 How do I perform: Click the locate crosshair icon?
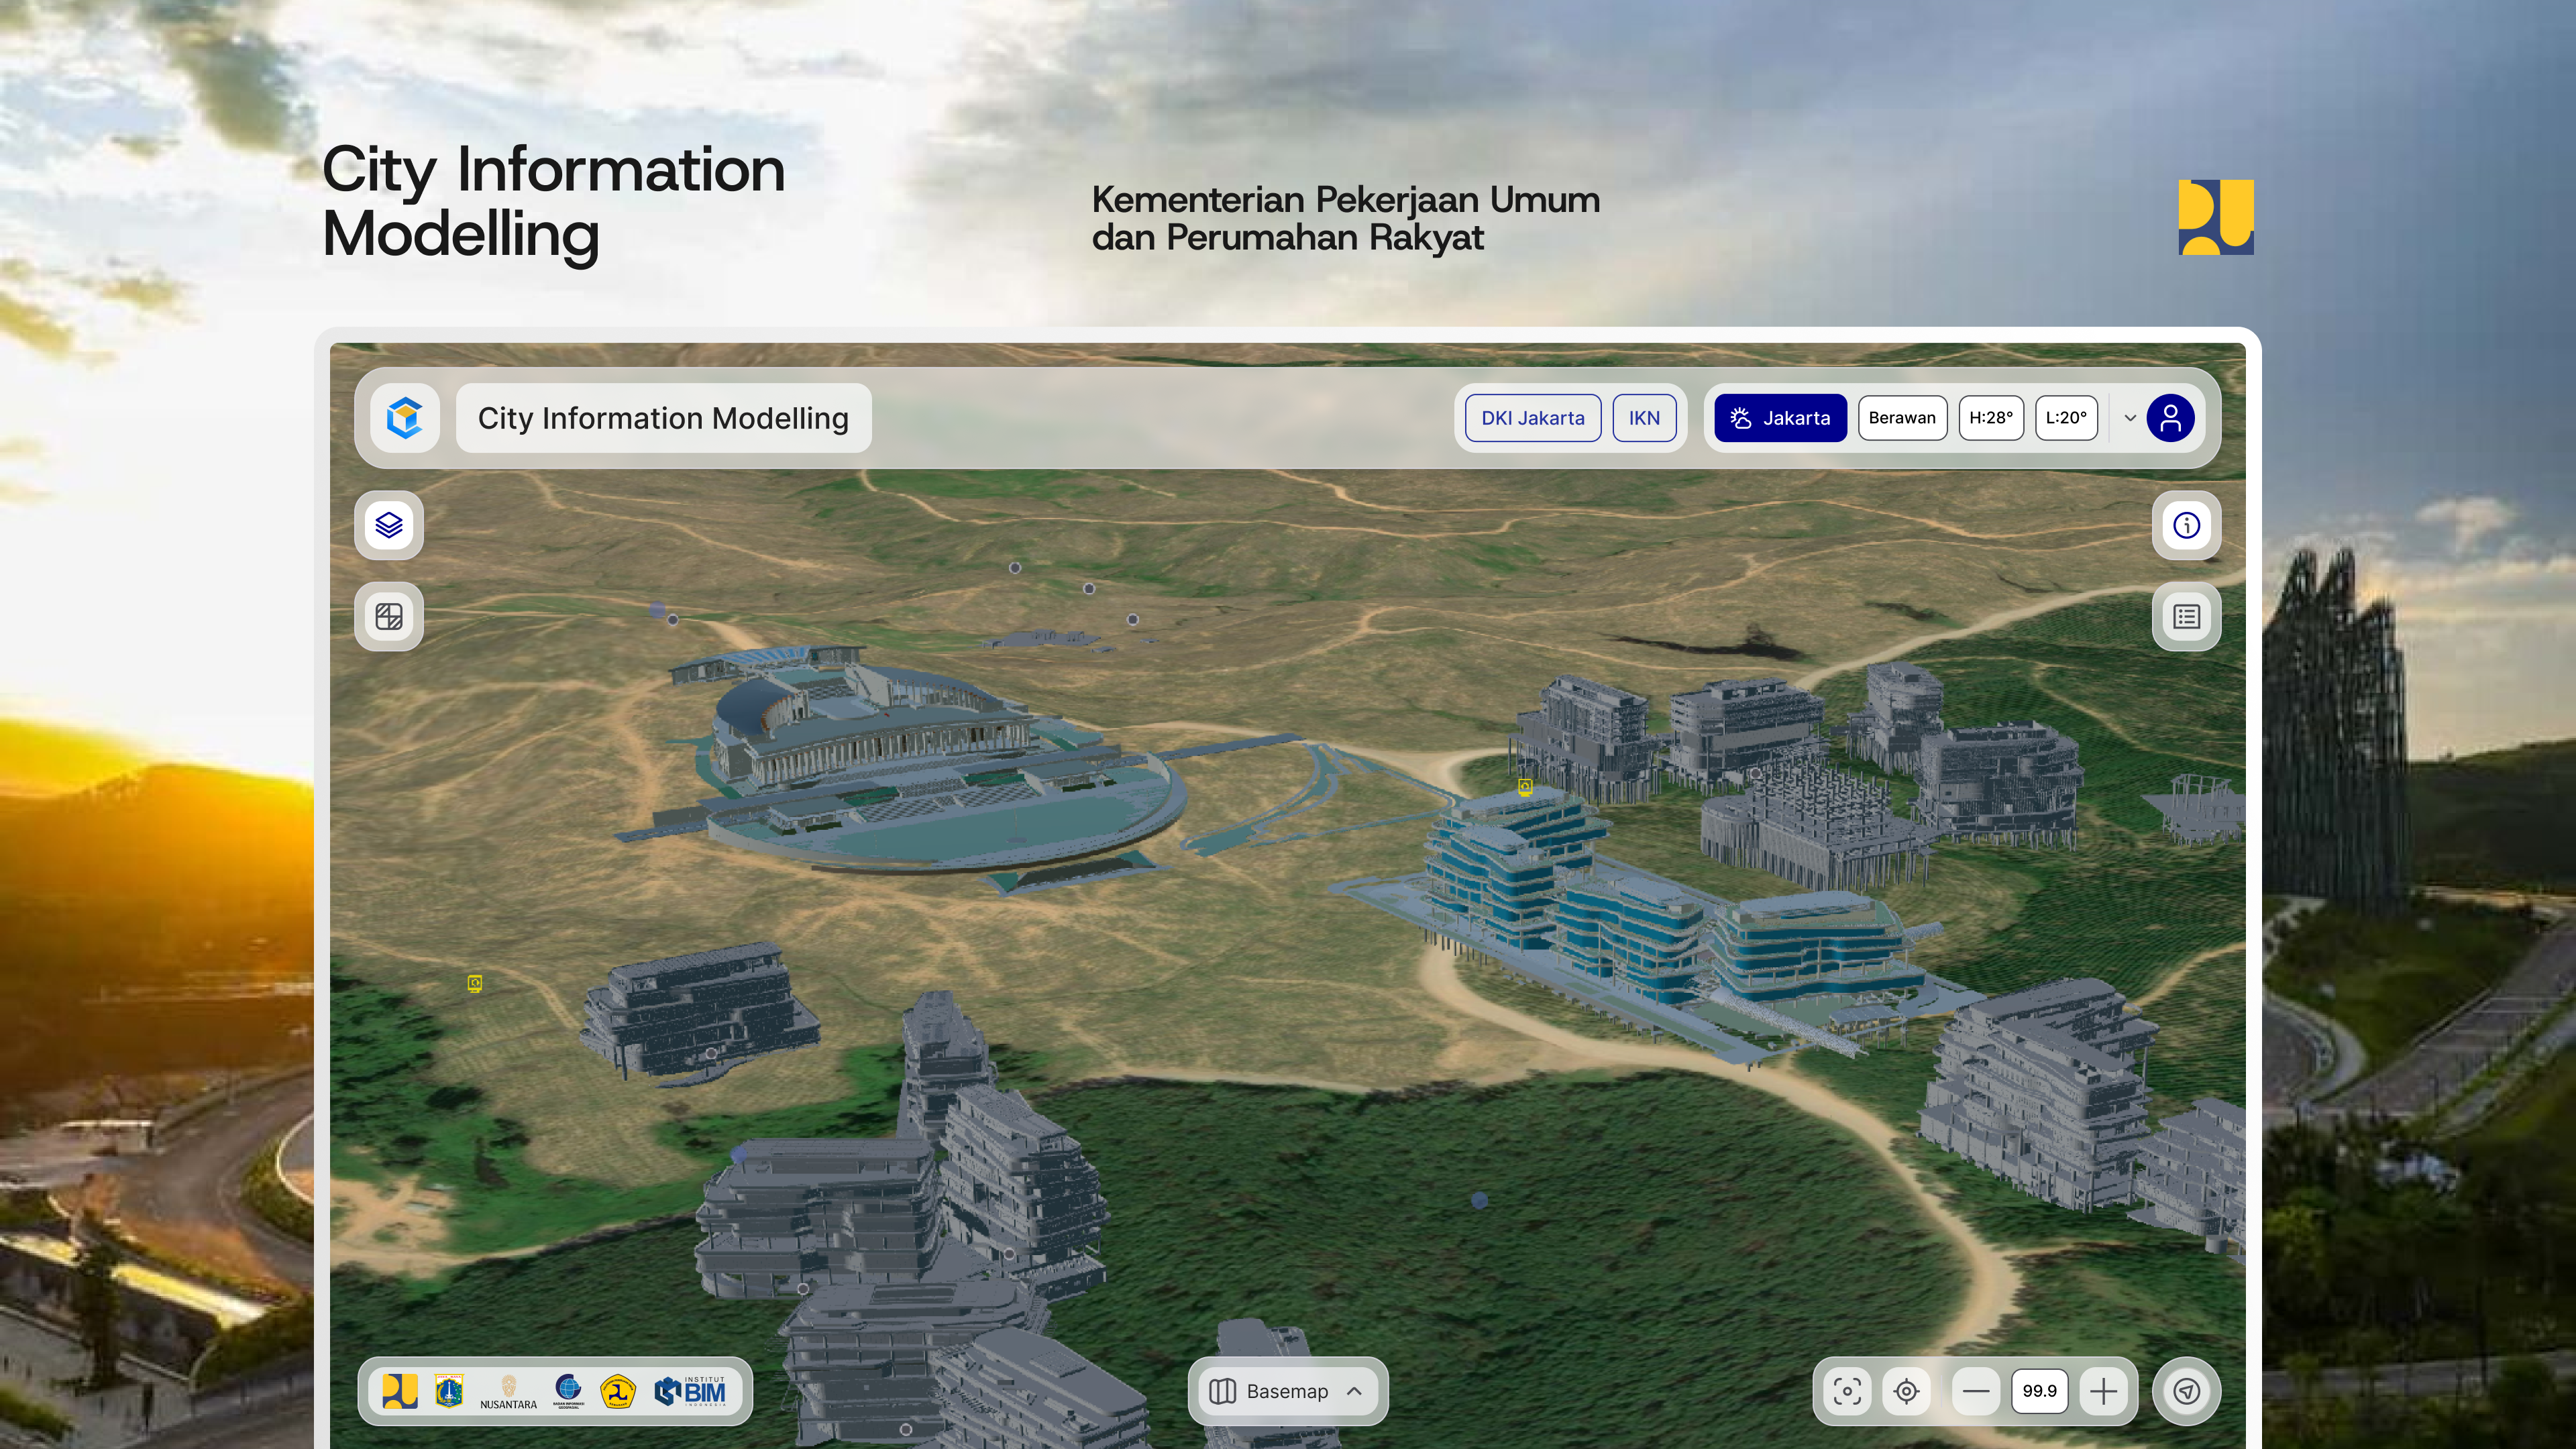[x=1906, y=1391]
